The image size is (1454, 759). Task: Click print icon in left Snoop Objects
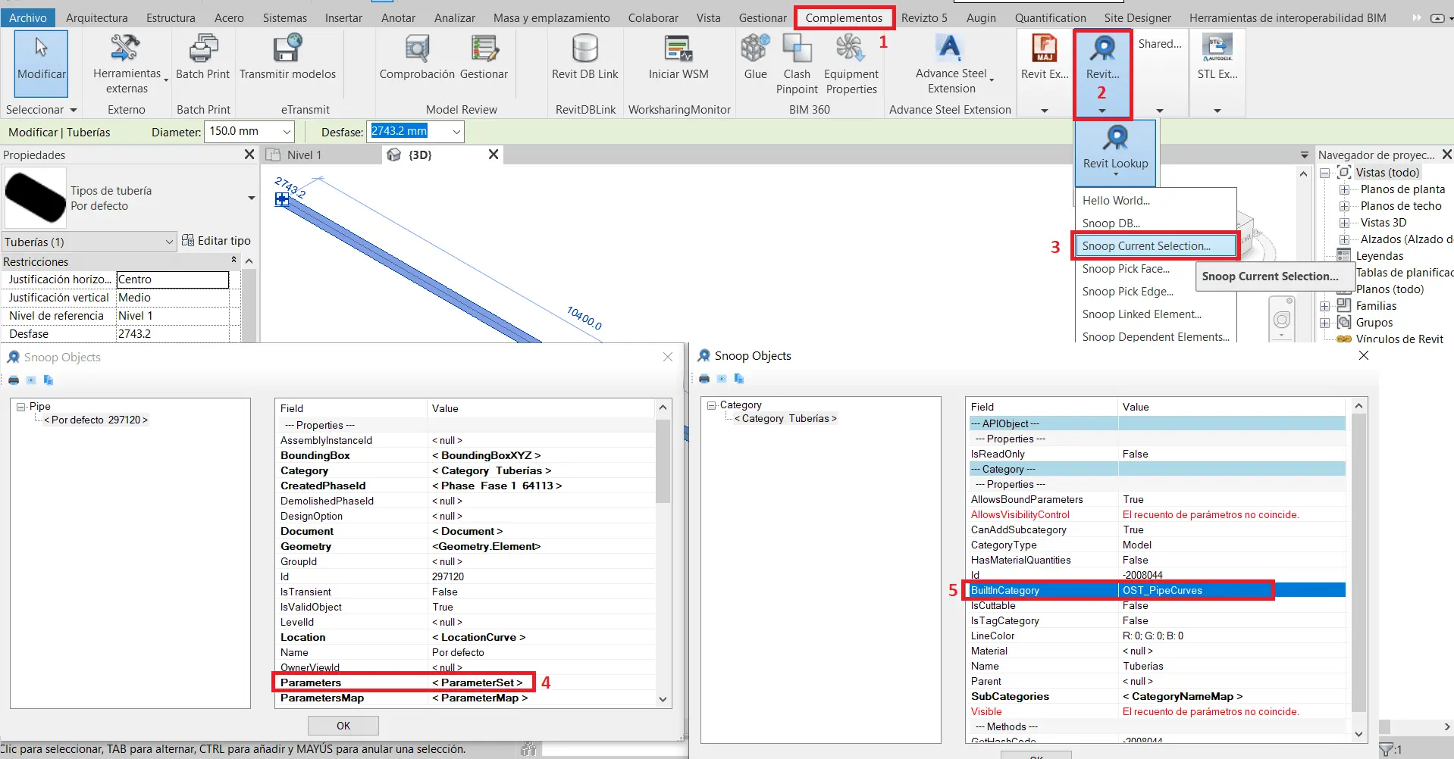(14, 379)
